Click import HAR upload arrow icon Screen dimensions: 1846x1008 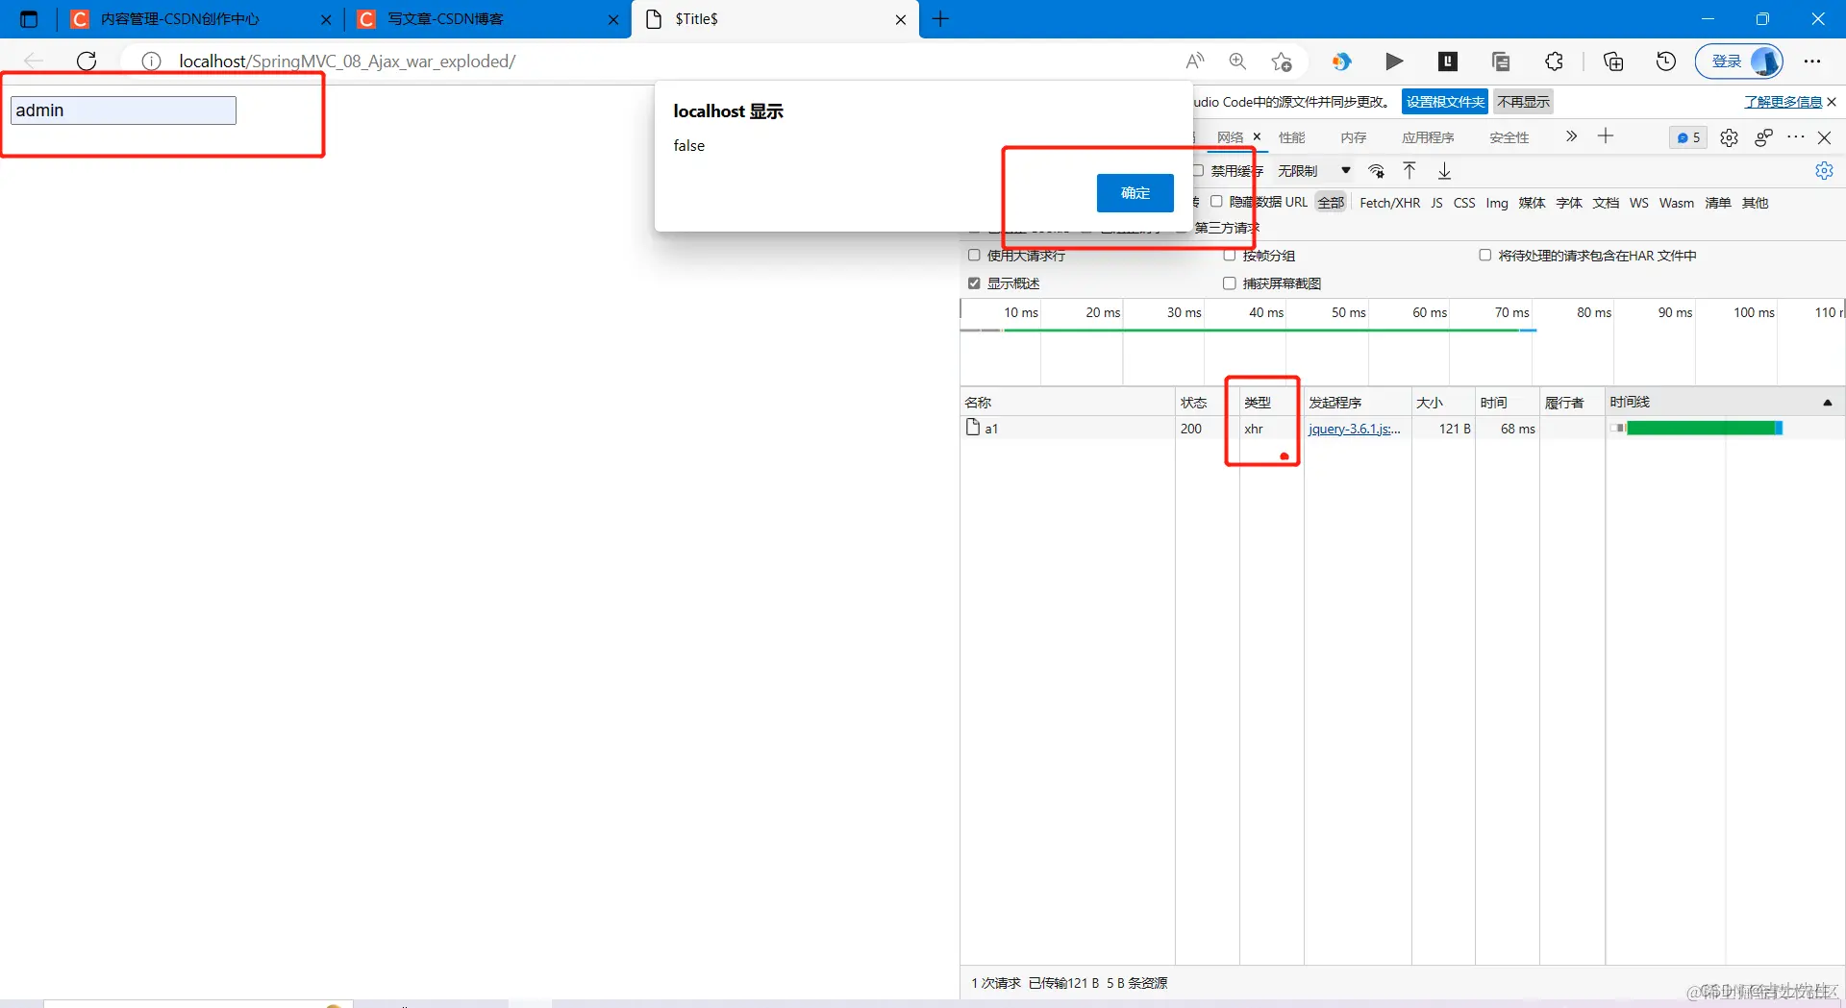(x=1409, y=171)
